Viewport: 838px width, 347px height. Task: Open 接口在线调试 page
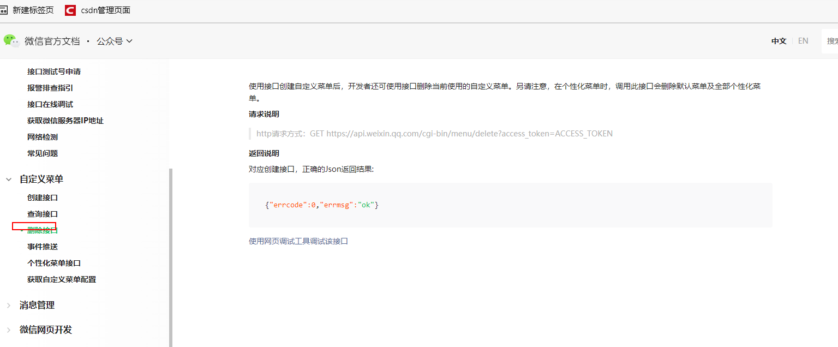(50, 104)
